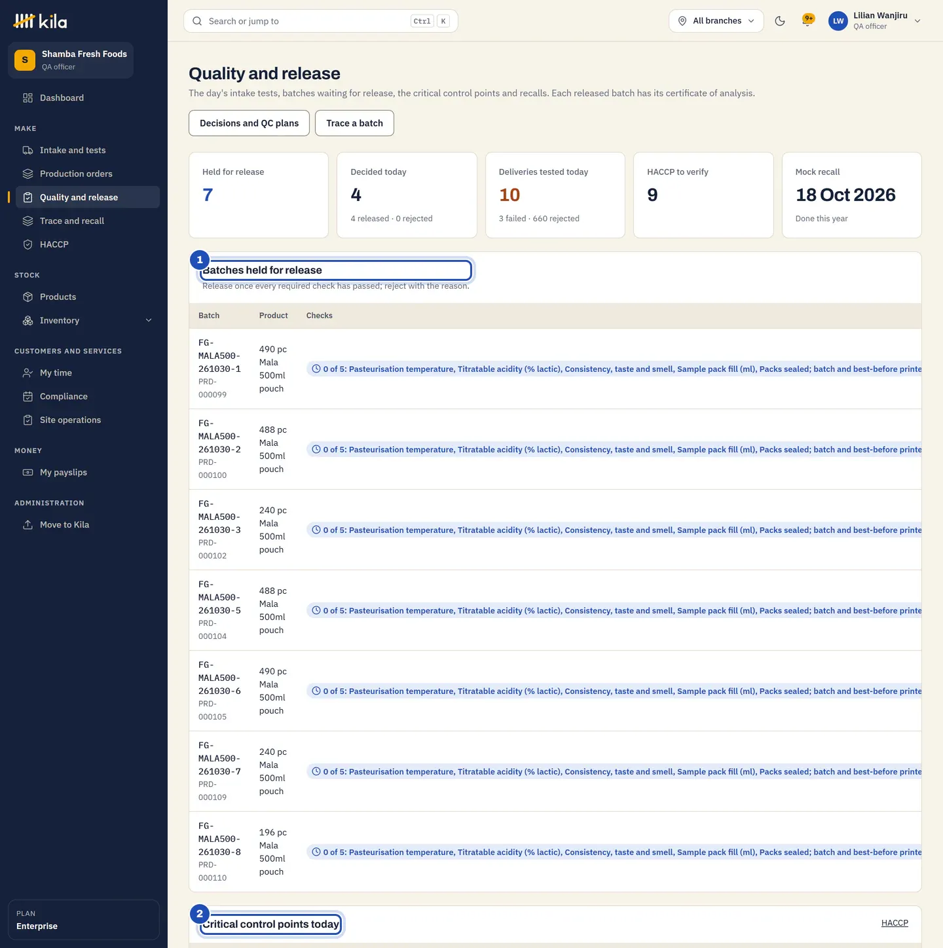Open Trace and recall page
943x948 pixels.
point(88,221)
